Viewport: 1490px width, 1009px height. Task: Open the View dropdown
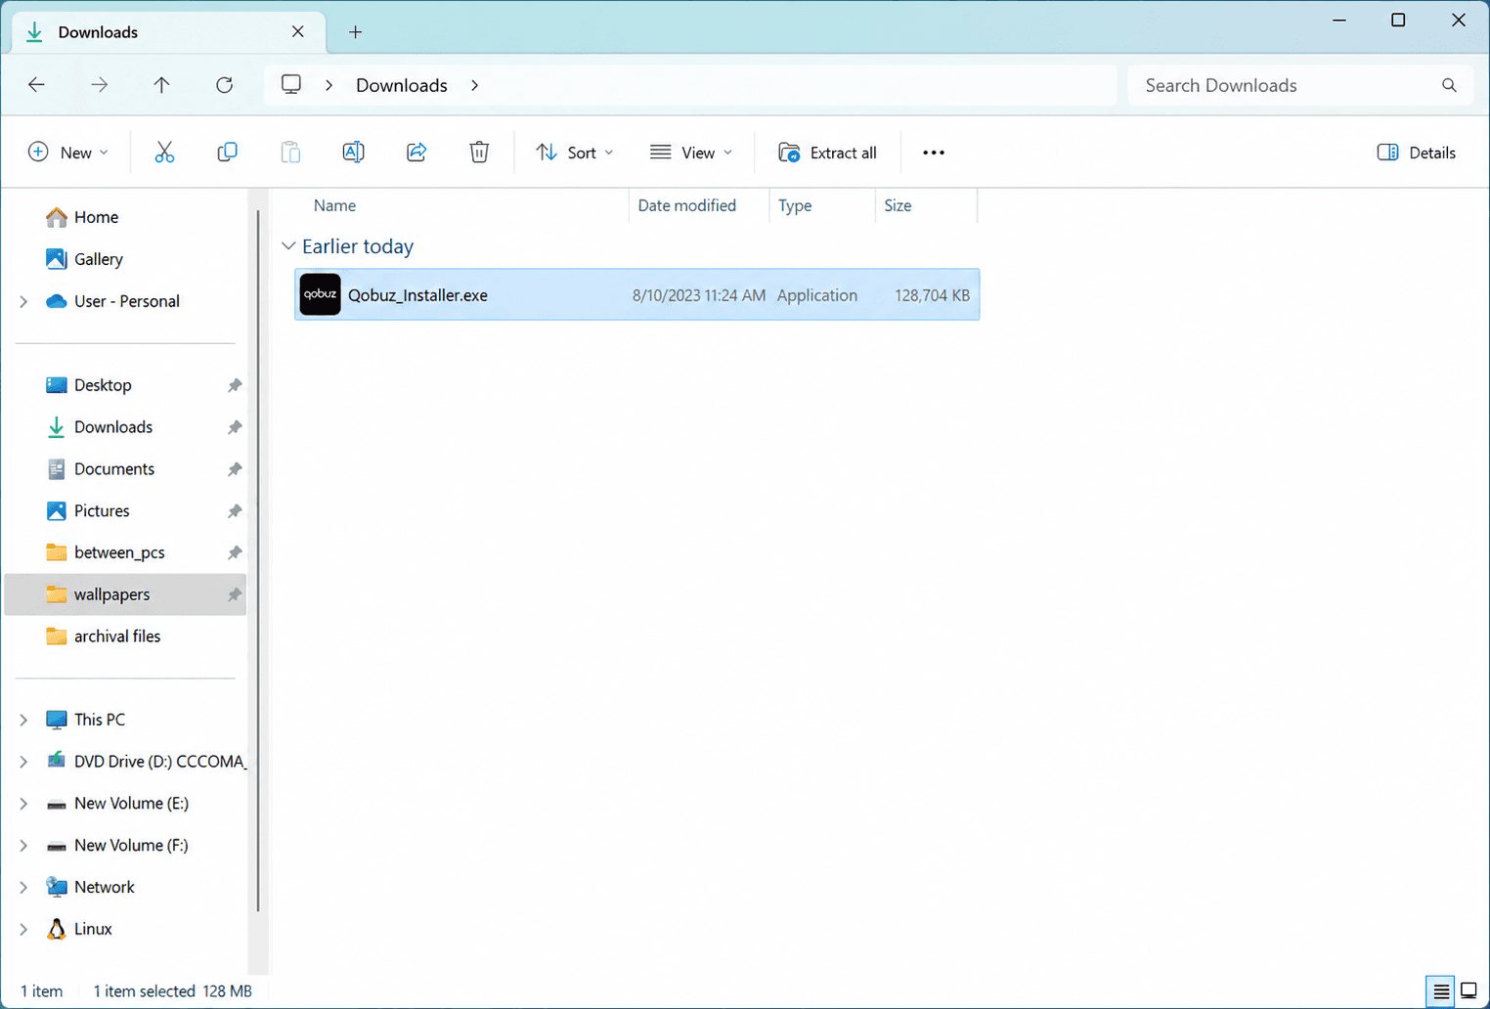click(x=691, y=153)
